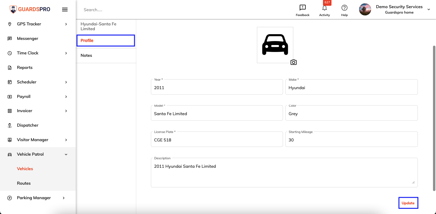Switch to the Profile tab
436x214 pixels.
tap(106, 41)
